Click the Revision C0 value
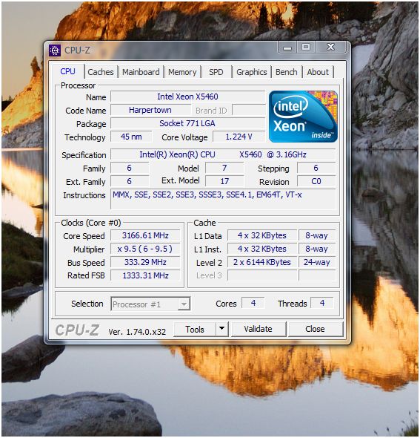Image resolution: width=420 pixels, height=438 pixels. 316,182
